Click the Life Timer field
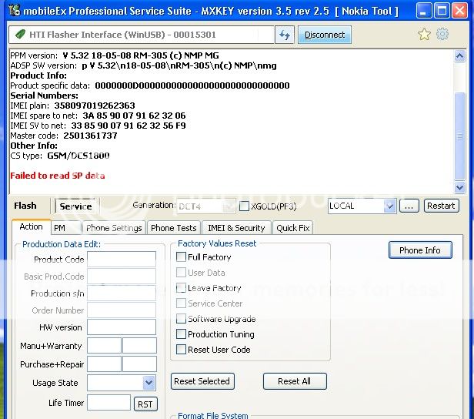 coord(108,403)
